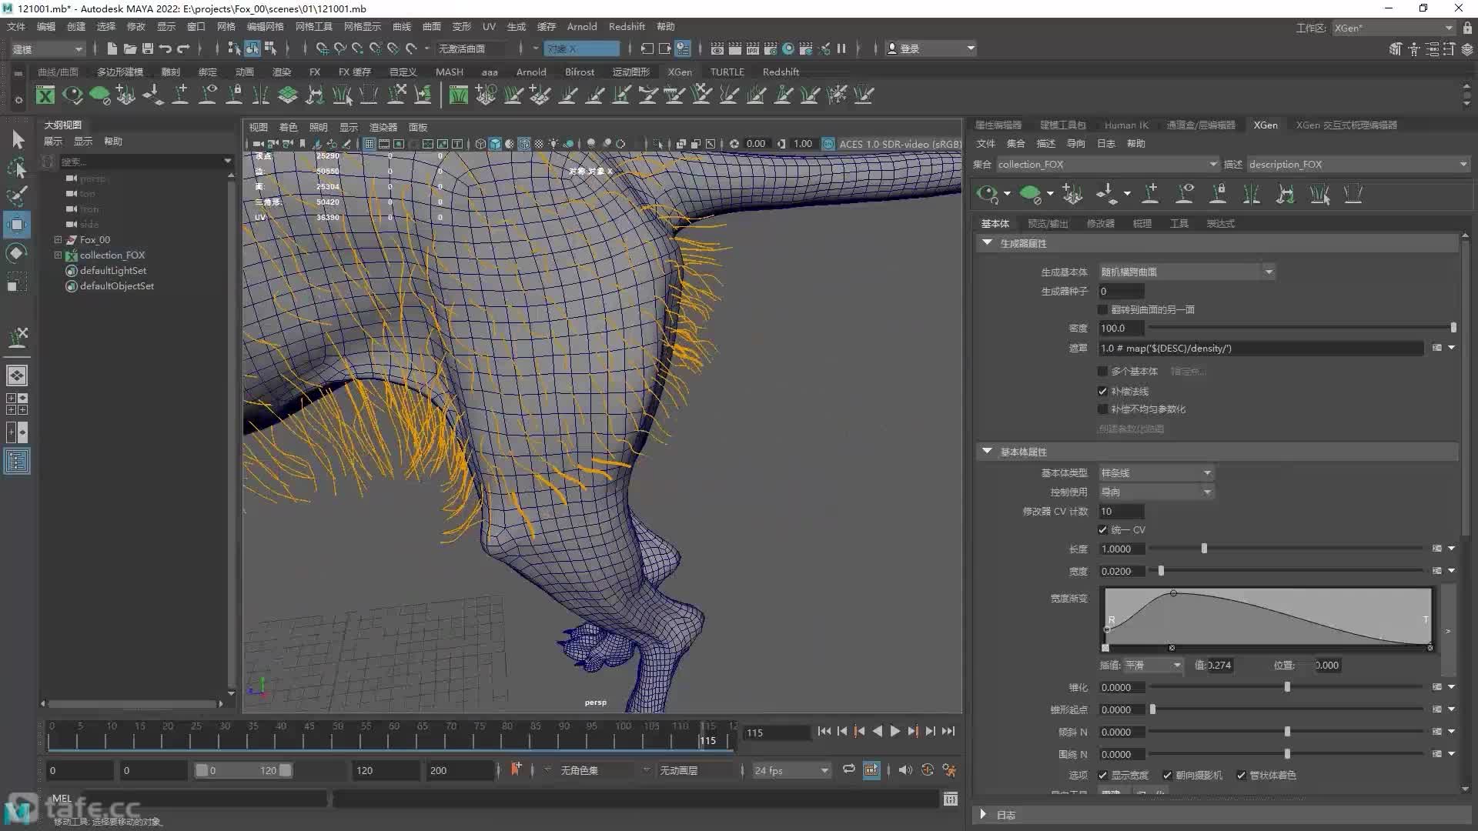The height and width of the screenshot is (831, 1478).
Task: Uncheck the 补偿法线 checkbox
Action: (1102, 391)
